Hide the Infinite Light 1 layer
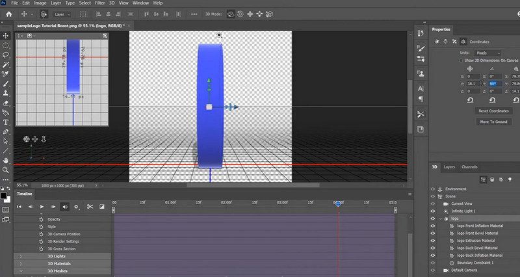Screen dimensions: 520x277 click(434, 211)
